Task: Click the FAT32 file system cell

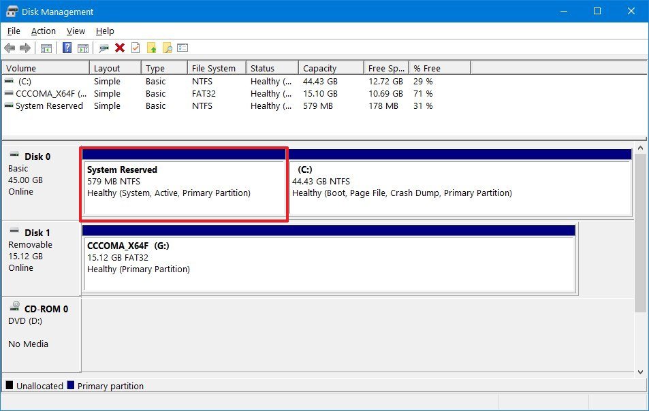Action: [x=204, y=94]
